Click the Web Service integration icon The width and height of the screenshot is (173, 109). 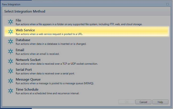[x=10, y=32]
